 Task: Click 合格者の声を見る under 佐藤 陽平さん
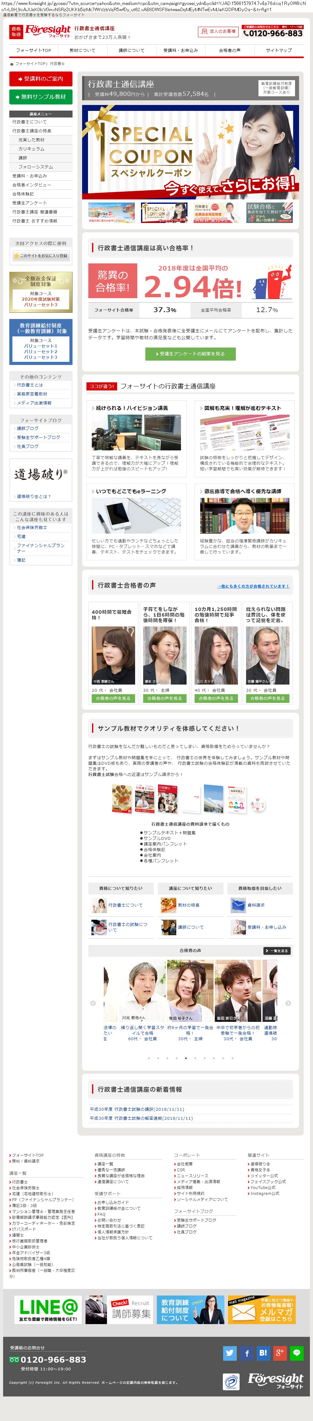point(267,698)
